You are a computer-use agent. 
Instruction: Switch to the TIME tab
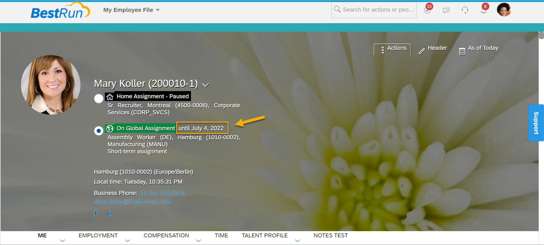click(x=221, y=235)
